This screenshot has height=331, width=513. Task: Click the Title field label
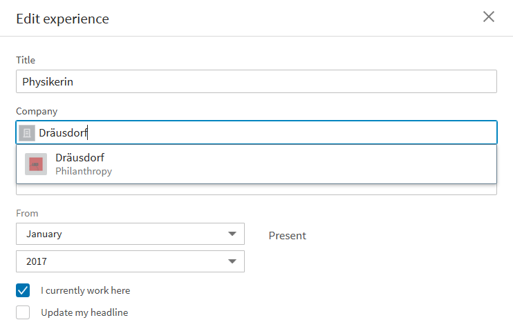[26, 60]
